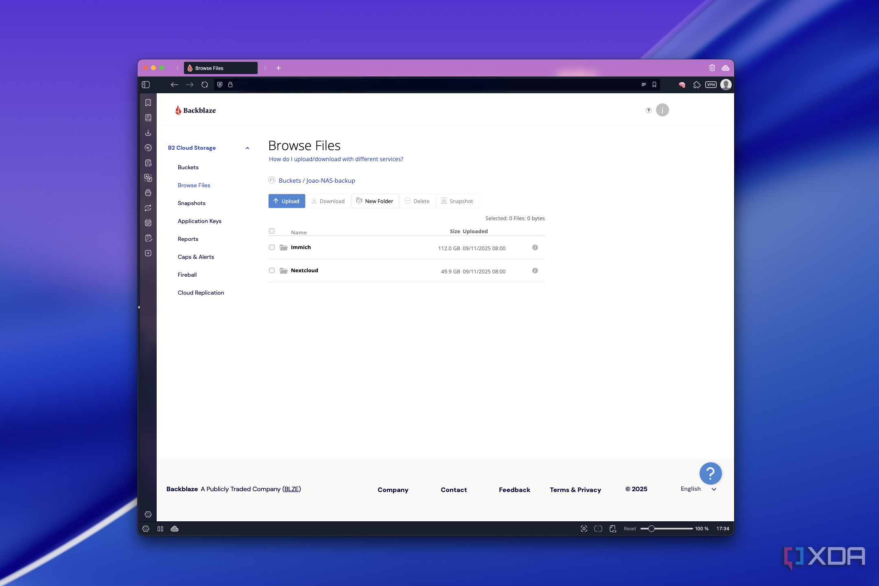Screen dimensions: 879x586
Task: Click the sync cloud icon in tab bar
Action: pyautogui.click(x=726, y=68)
